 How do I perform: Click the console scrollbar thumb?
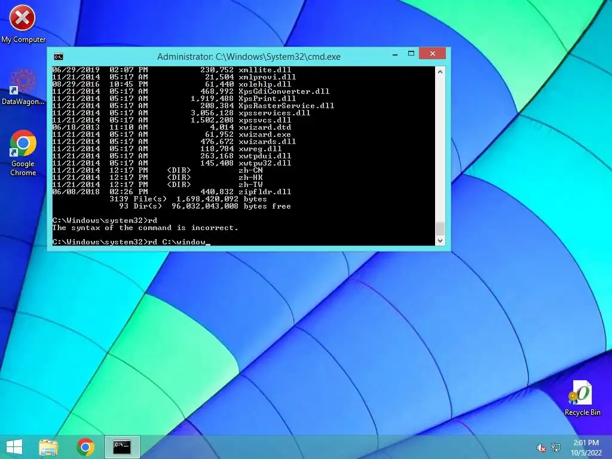pos(440,229)
